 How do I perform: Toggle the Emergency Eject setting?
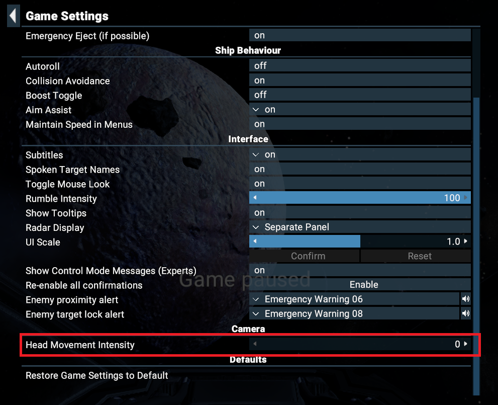point(360,35)
